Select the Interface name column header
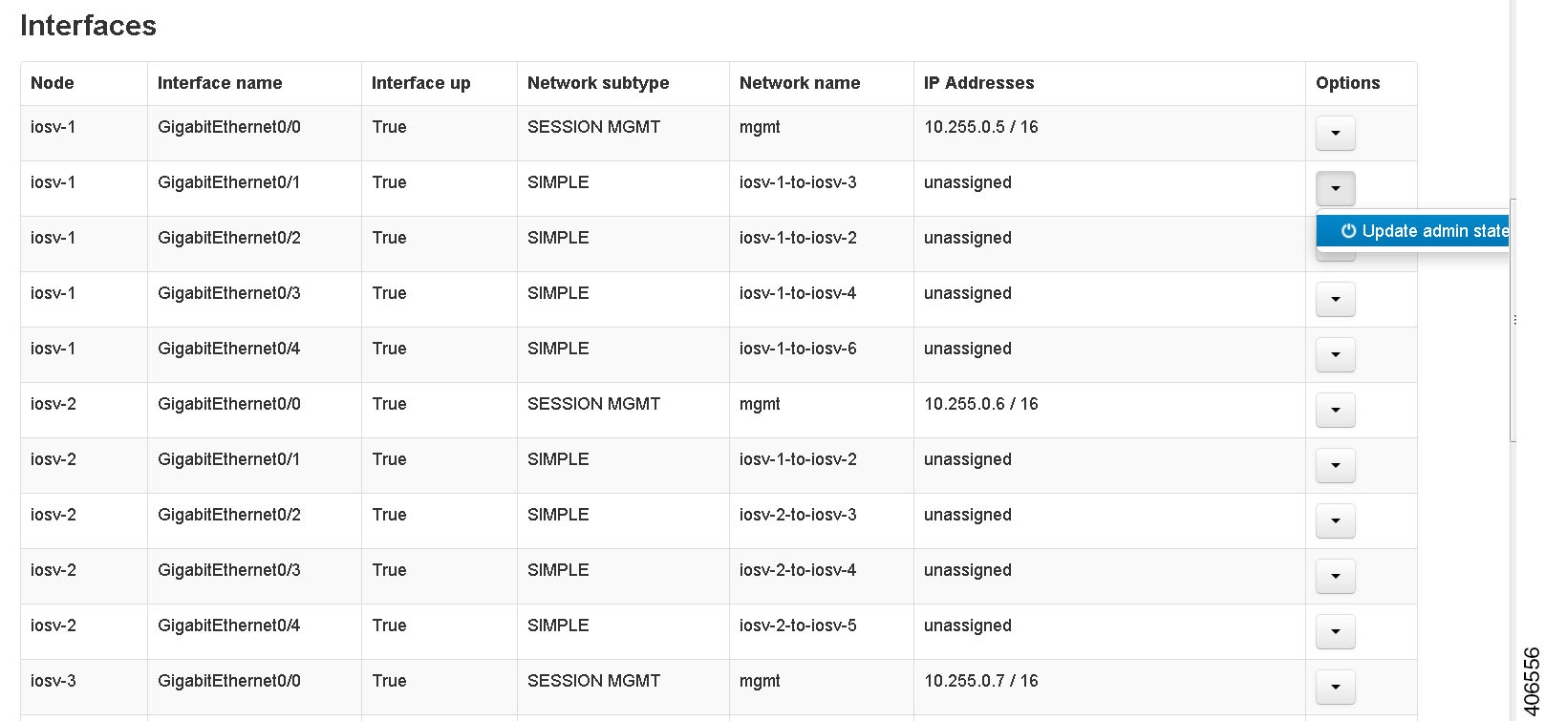 coord(220,83)
